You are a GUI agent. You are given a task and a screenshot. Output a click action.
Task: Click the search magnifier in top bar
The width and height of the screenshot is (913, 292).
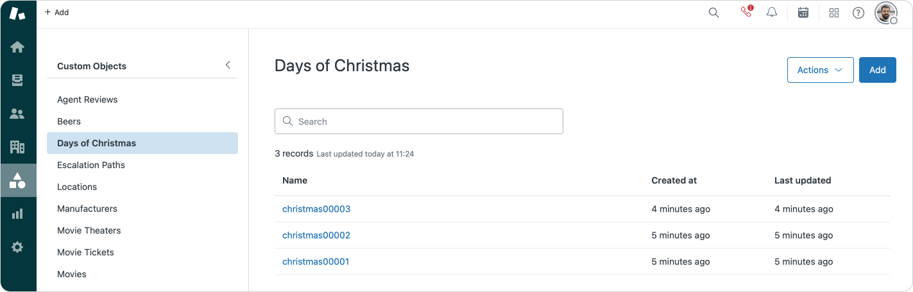click(x=713, y=13)
